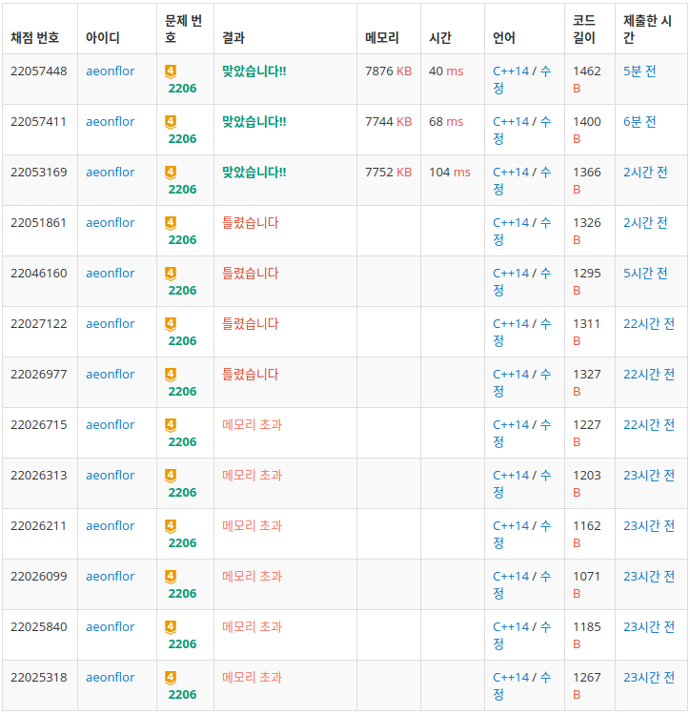This screenshot has height=714, width=690.
Task: Click gold tier badge in row 22053169
Action: click(171, 173)
